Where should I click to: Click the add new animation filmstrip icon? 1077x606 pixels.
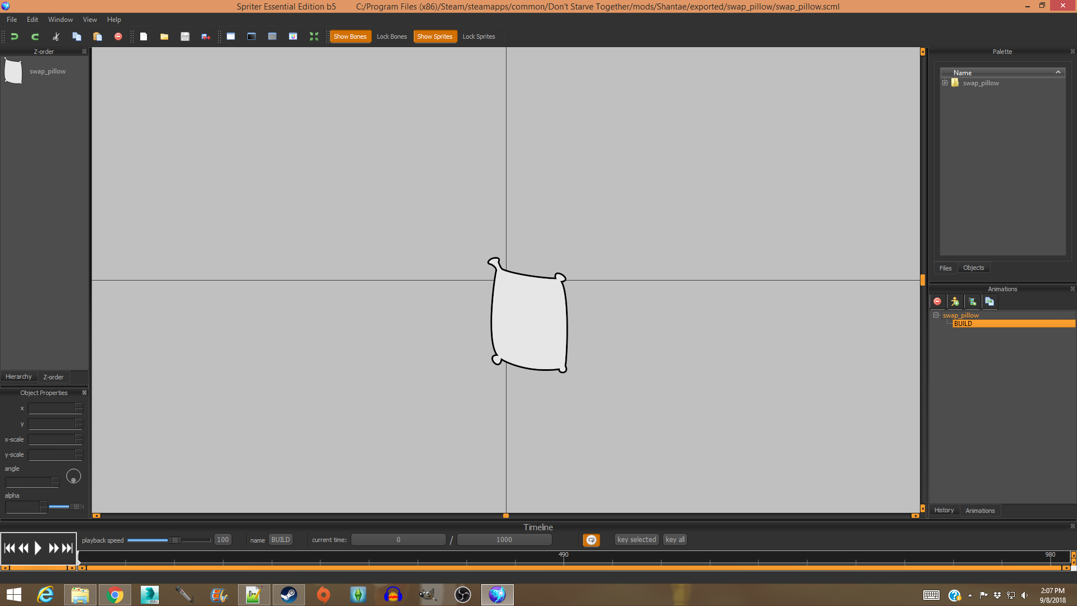(x=973, y=302)
